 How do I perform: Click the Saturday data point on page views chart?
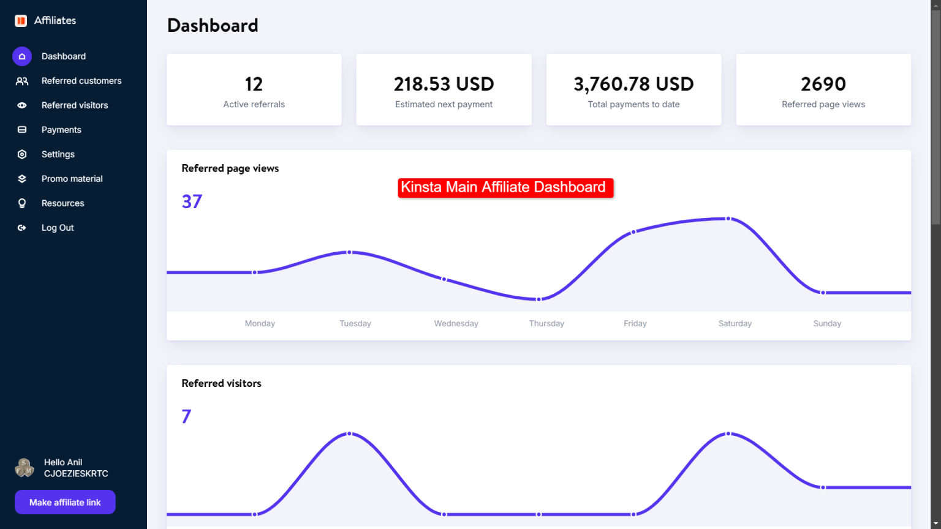728,219
